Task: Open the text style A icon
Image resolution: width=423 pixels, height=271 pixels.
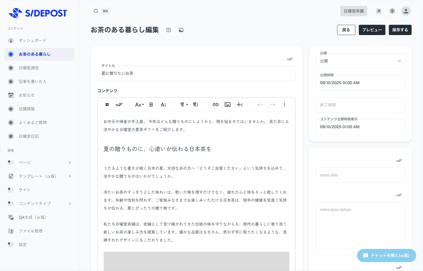Action: point(163,105)
